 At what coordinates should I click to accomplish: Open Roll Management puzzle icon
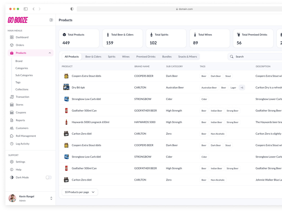12,136
